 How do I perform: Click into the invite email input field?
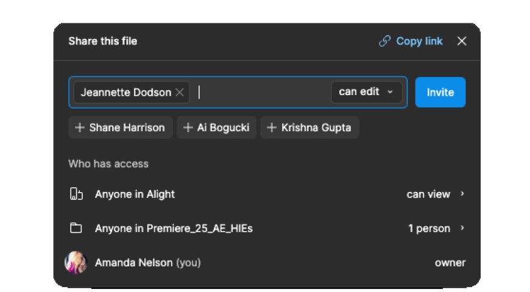pos(262,93)
